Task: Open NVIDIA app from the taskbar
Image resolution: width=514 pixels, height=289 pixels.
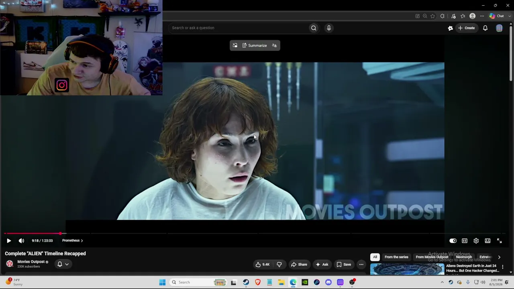Action: tap(305, 282)
